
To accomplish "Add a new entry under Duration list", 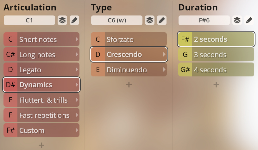I will [216, 84].
